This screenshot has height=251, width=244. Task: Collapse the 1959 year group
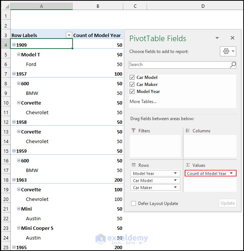pos(14,151)
